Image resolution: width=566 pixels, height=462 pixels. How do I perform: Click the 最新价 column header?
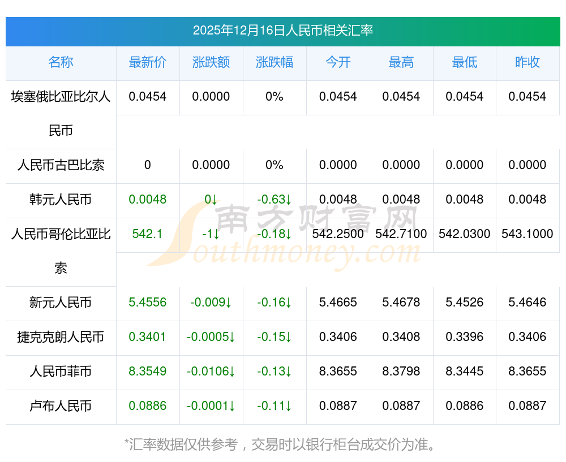tap(148, 63)
